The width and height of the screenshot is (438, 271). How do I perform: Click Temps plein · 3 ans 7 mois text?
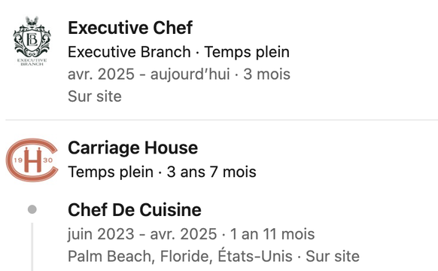point(162,172)
